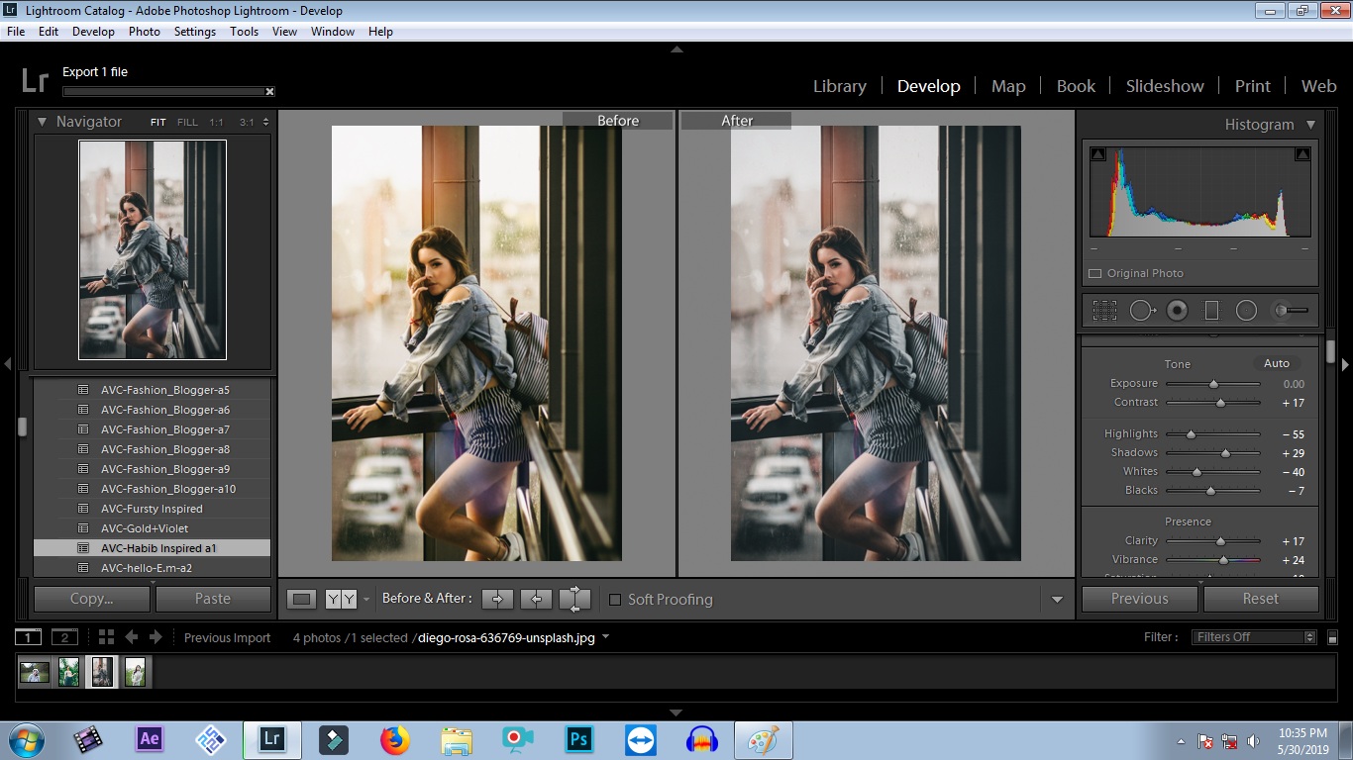
Task: Switch to grid view in filmstrip bar
Action: click(x=106, y=637)
